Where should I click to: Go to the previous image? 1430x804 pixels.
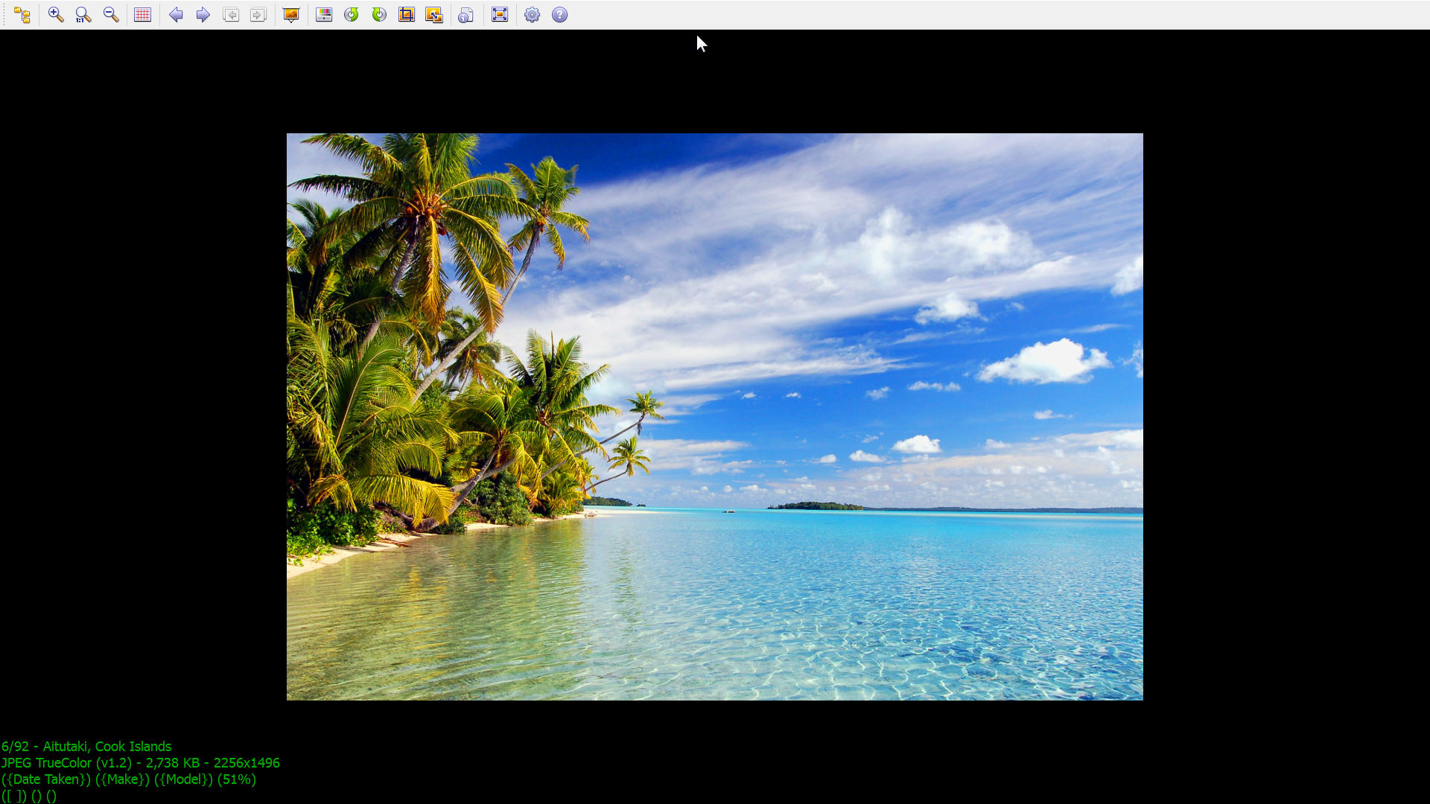coord(176,15)
